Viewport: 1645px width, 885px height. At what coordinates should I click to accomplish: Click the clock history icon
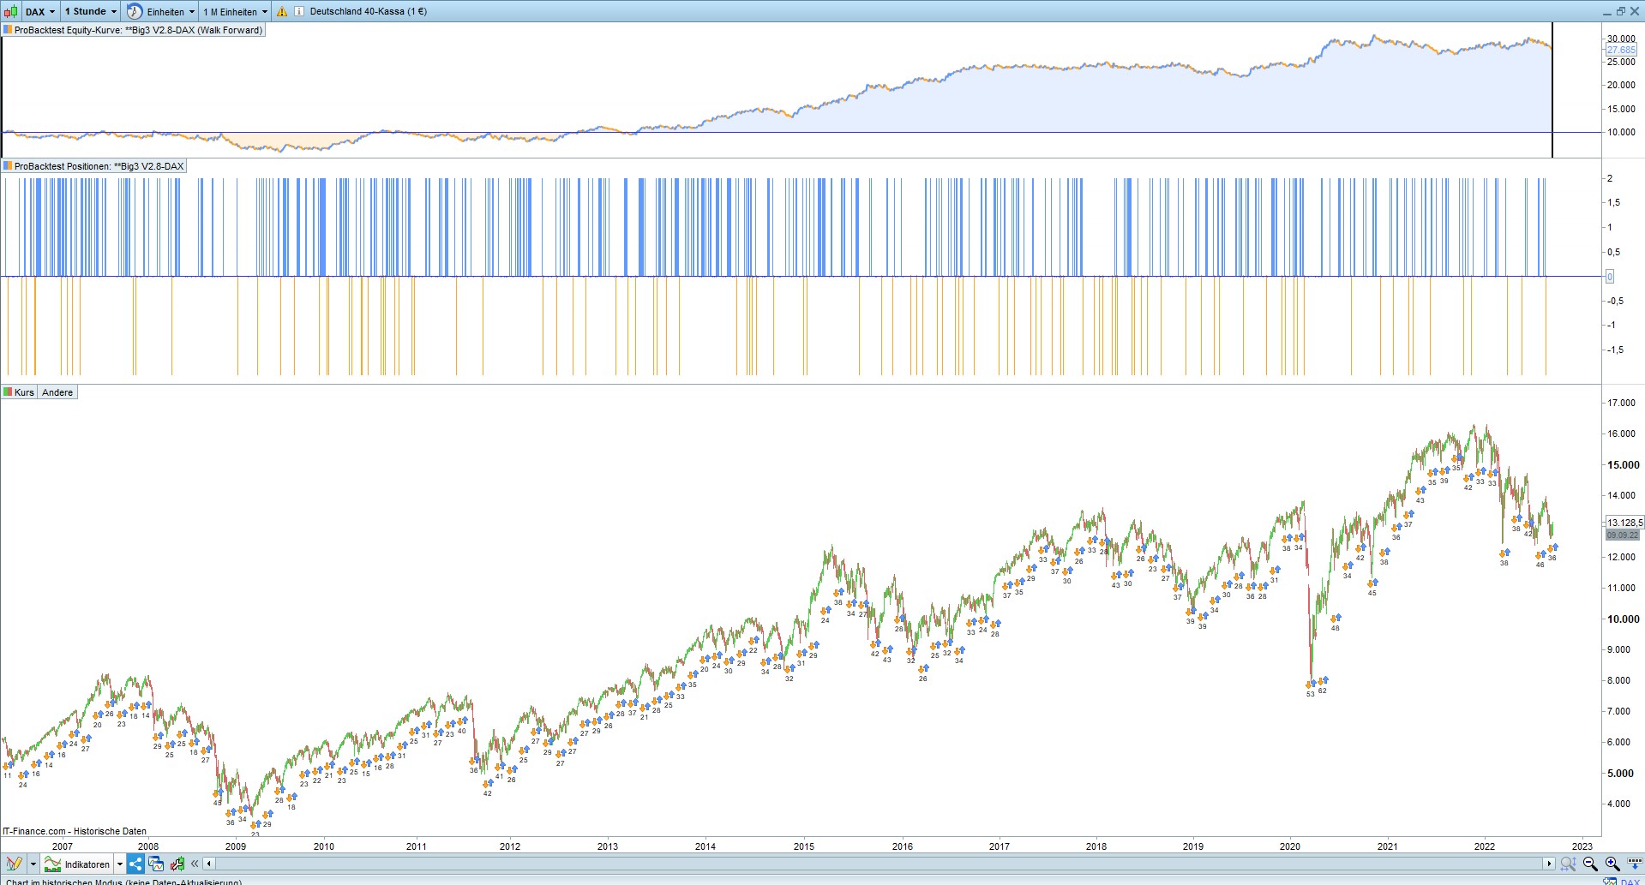(x=135, y=11)
